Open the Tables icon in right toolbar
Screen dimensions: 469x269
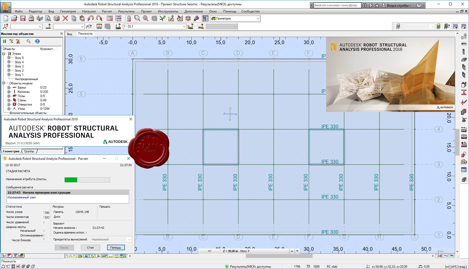(464, 170)
